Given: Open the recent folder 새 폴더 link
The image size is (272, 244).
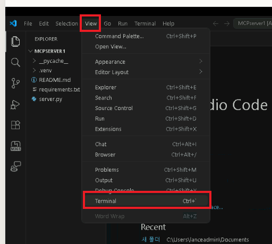Looking at the screenshot, I should (151, 240).
